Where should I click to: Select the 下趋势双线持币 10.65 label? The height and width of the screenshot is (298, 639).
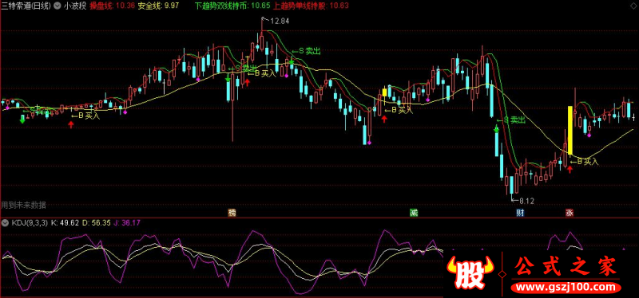pyautogui.click(x=232, y=6)
